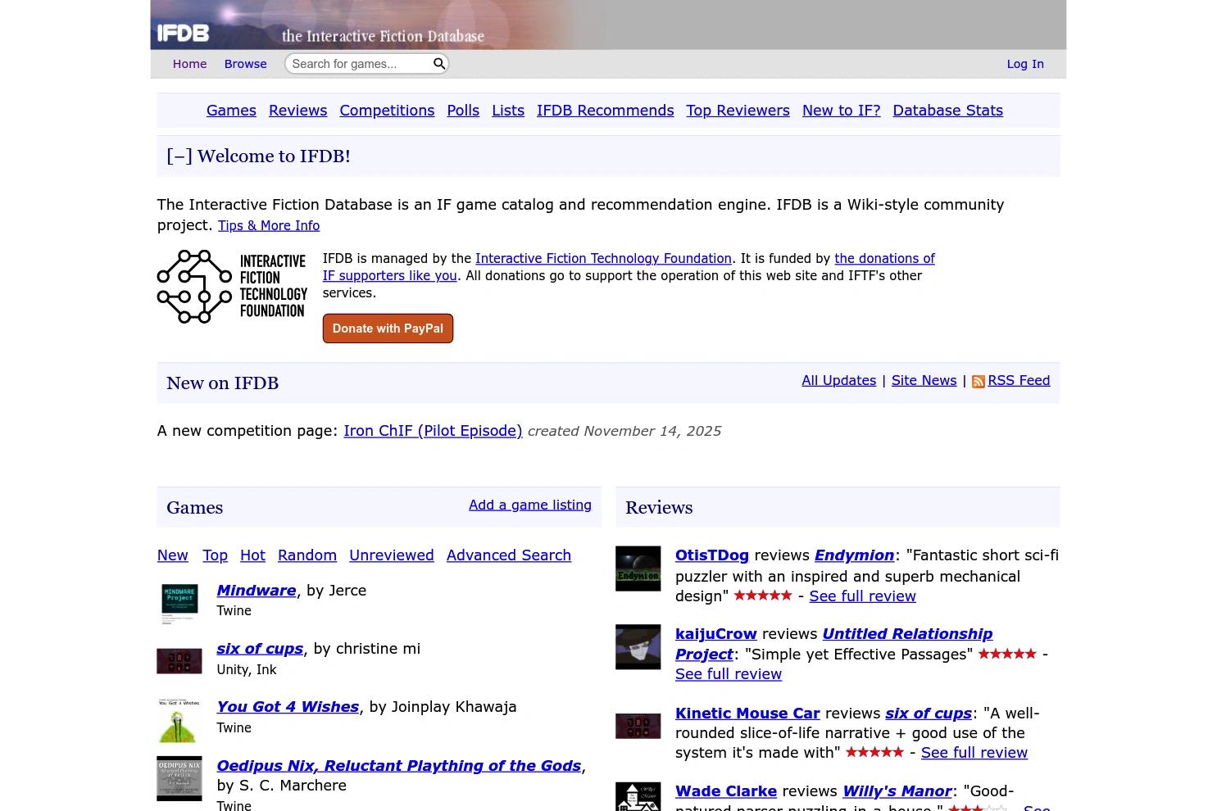
Task: Open the Reviews section link
Action: [x=297, y=111]
